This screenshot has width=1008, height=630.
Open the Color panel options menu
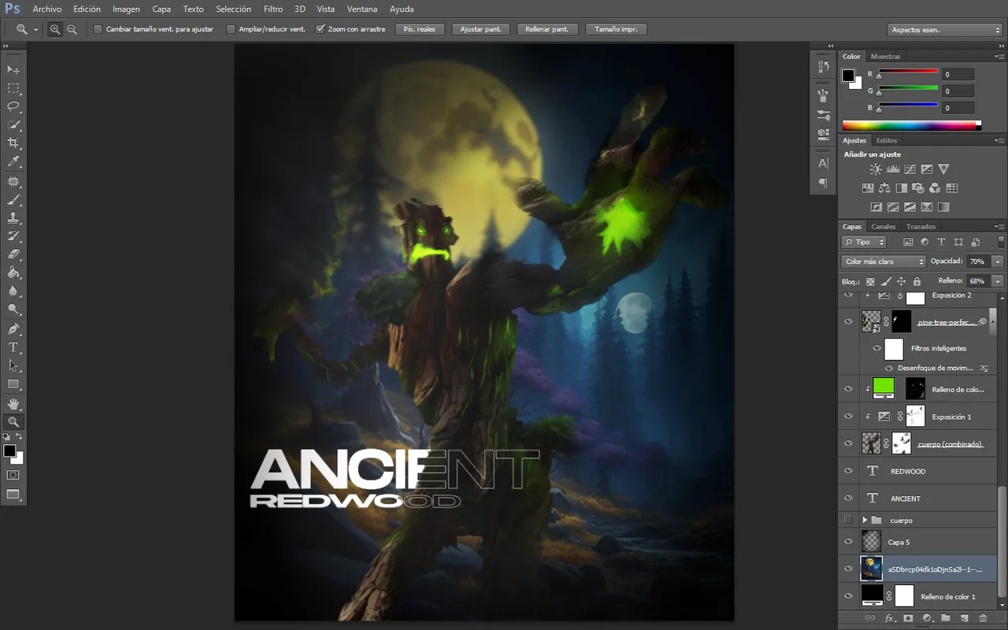point(1001,57)
